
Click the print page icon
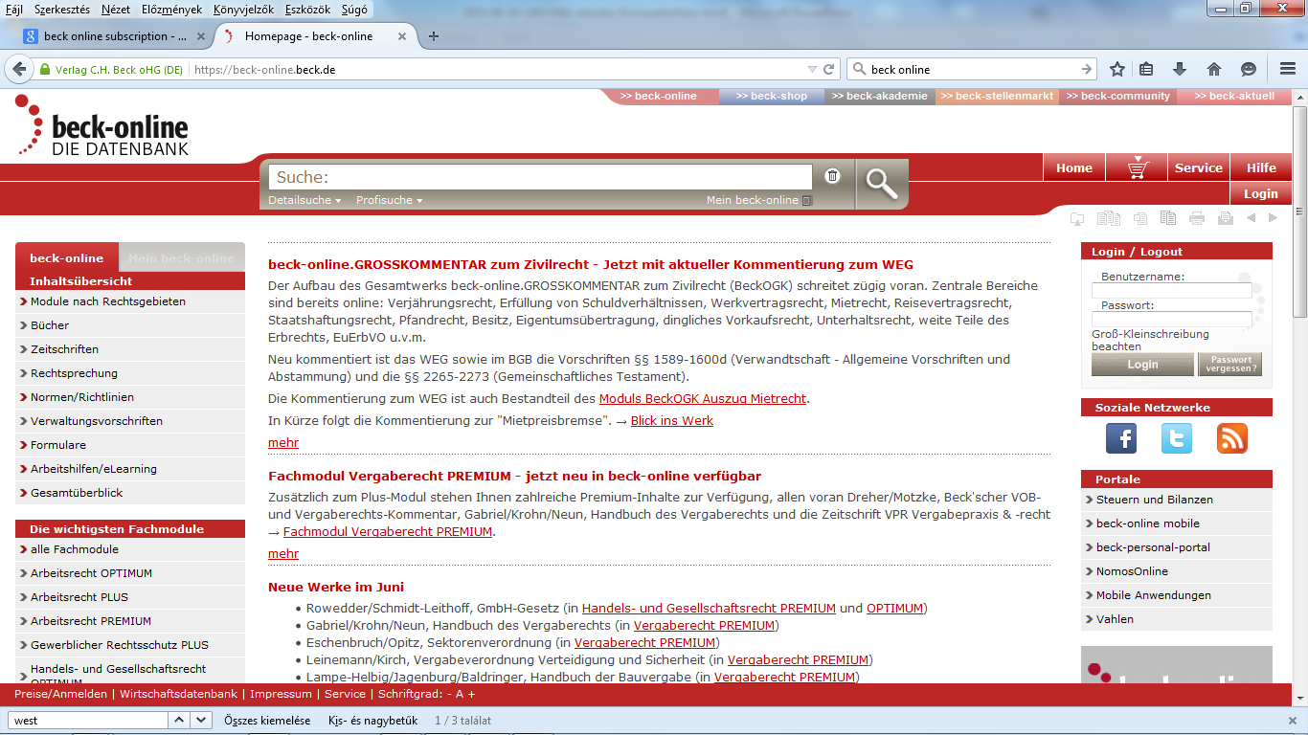pos(1197,218)
